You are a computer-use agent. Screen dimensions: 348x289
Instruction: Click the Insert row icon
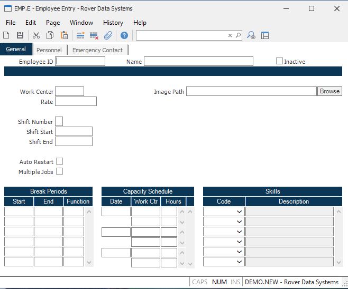80,35
